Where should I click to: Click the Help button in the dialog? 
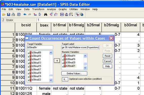[107, 66]
